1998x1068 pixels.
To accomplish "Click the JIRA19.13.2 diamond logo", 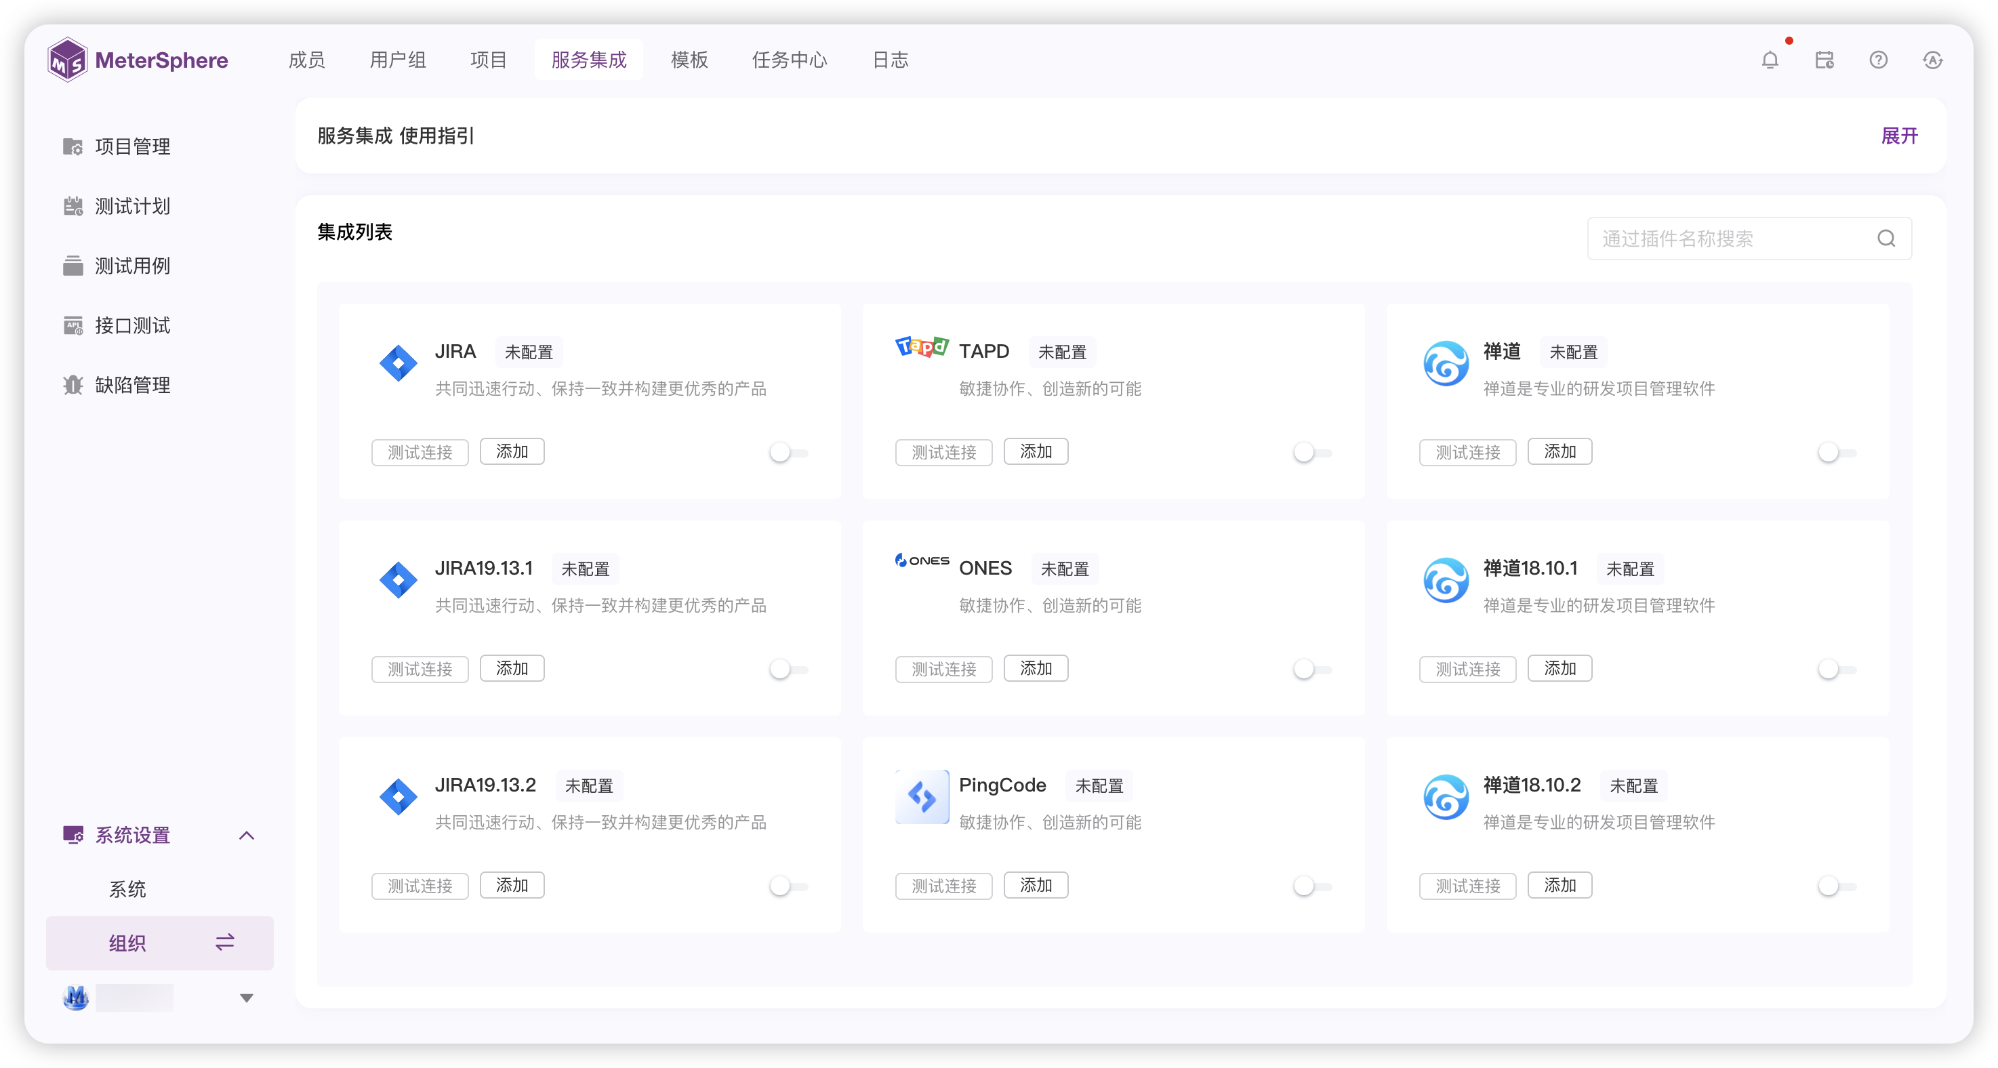I will coord(399,796).
